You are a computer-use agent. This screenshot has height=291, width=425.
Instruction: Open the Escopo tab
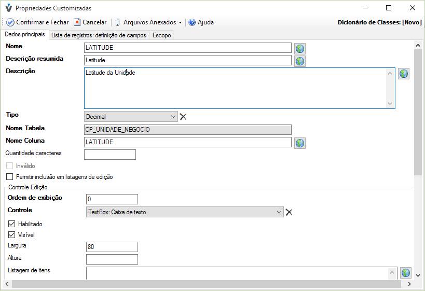pos(161,35)
